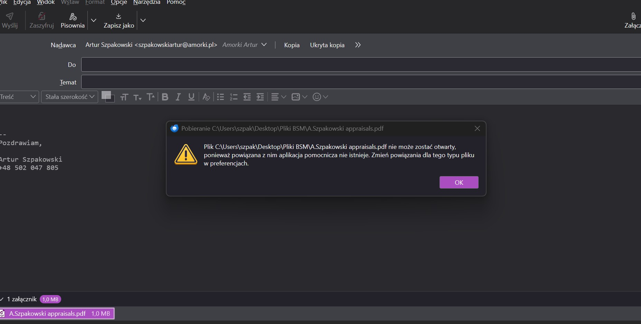Image resolution: width=641 pixels, height=324 pixels.
Task: Open the sender identity dropdown
Action: (264, 45)
